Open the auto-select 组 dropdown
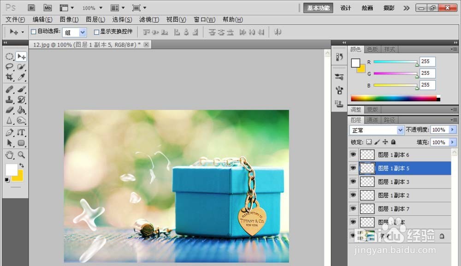461x266 pixels. pos(83,32)
